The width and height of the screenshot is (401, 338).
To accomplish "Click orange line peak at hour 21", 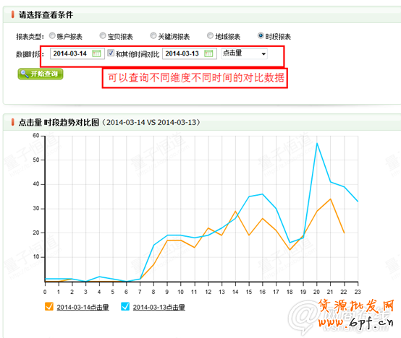I will pos(330,199).
